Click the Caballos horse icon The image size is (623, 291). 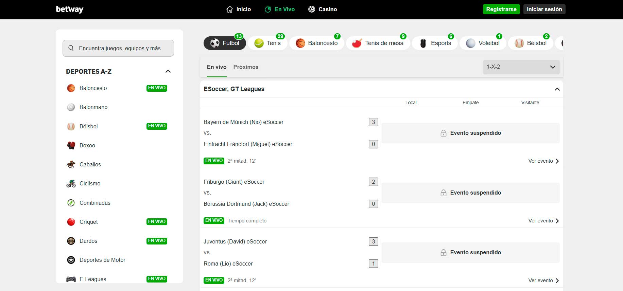71,165
